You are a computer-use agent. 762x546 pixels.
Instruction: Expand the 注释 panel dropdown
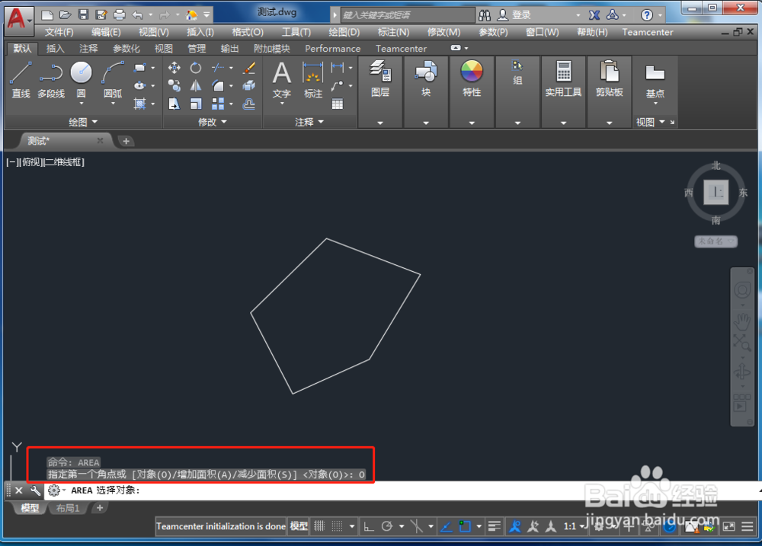pyautogui.click(x=309, y=122)
